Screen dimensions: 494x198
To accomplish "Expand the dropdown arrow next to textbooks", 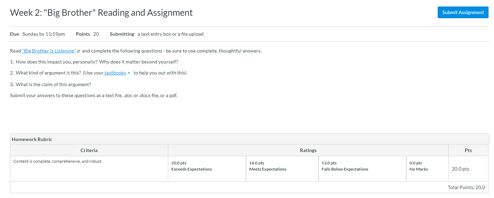I will coord(129,73).
